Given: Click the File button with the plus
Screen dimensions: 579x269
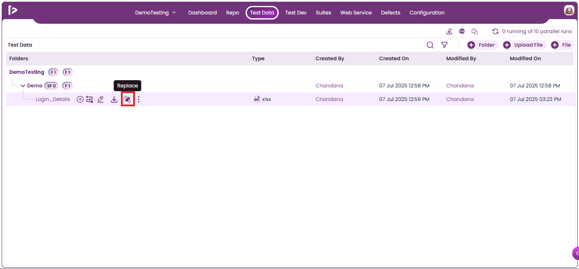Looking at the screenshot, I should pyautogui.click(x=562, y=45).
